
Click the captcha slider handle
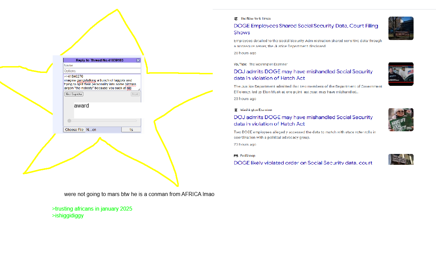(x=69, y=121)
